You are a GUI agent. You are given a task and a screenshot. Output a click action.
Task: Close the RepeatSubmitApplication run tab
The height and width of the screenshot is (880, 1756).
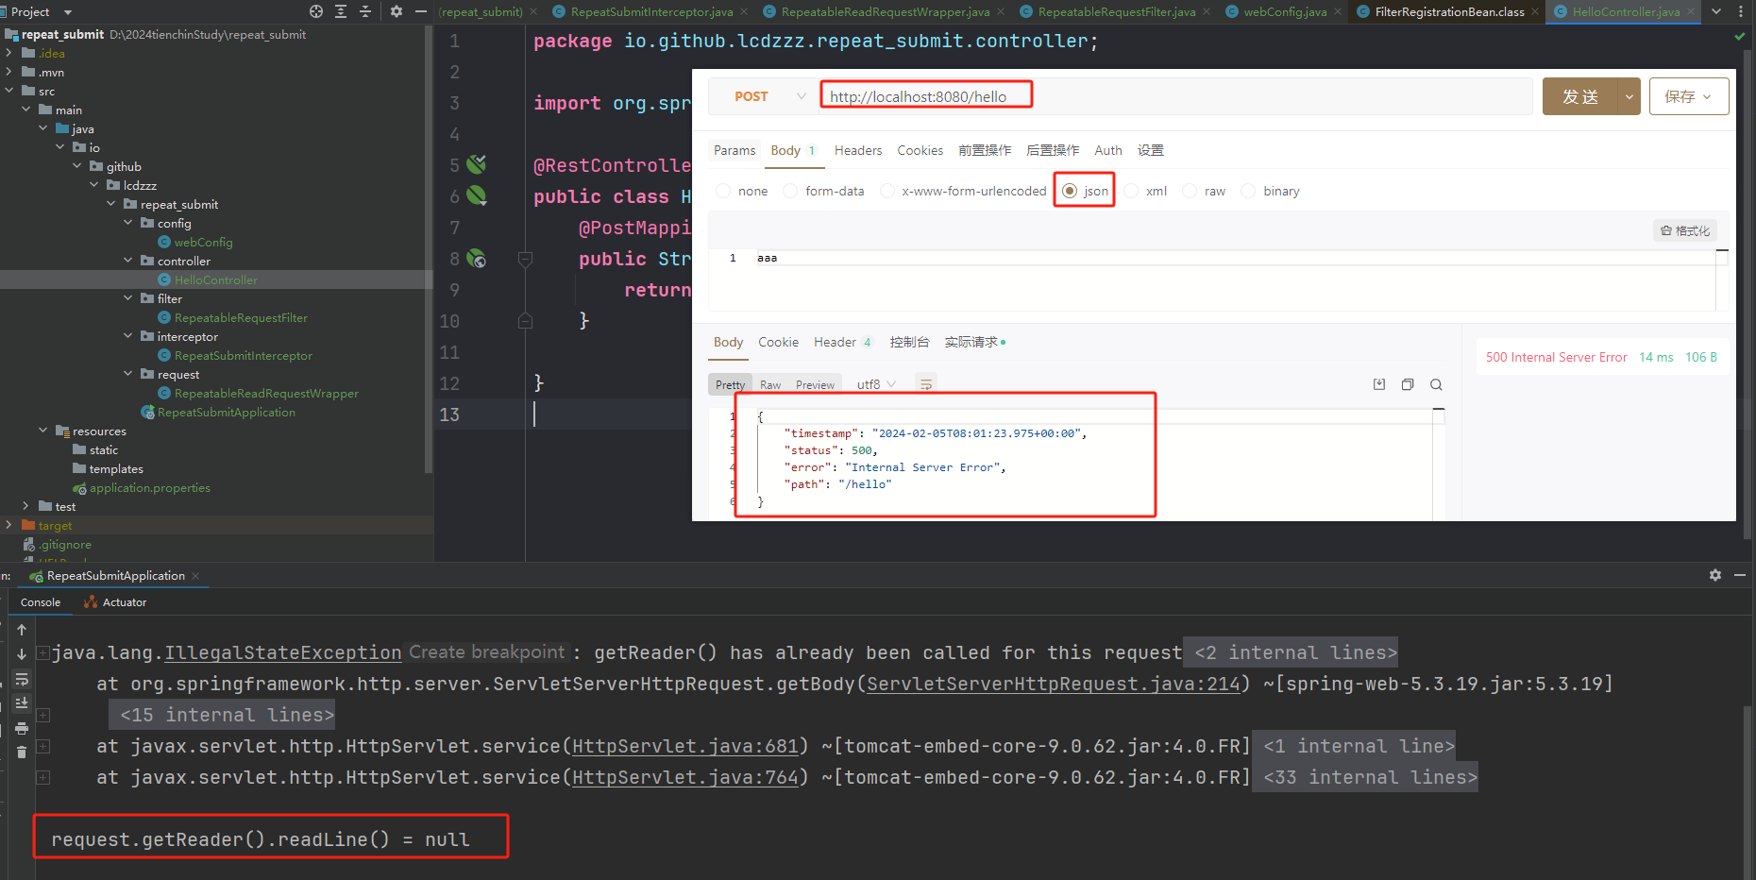pos(195,576)
